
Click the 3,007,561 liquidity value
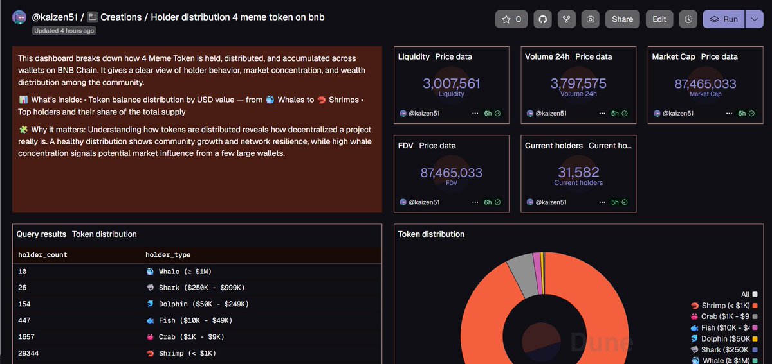coord(452,83)
